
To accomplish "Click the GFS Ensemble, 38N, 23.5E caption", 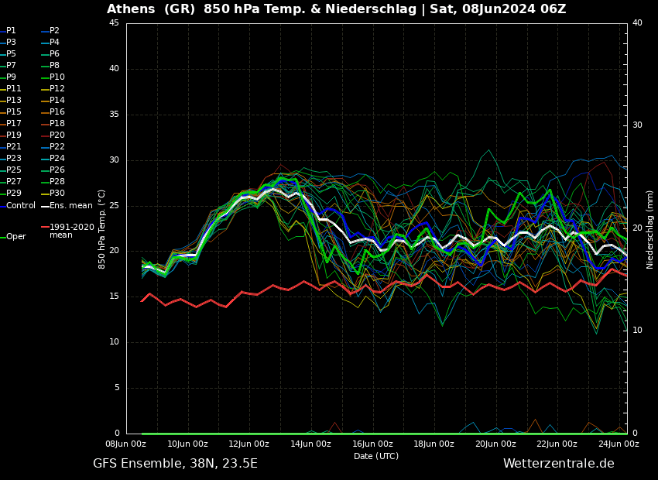I will coord(175,464).
